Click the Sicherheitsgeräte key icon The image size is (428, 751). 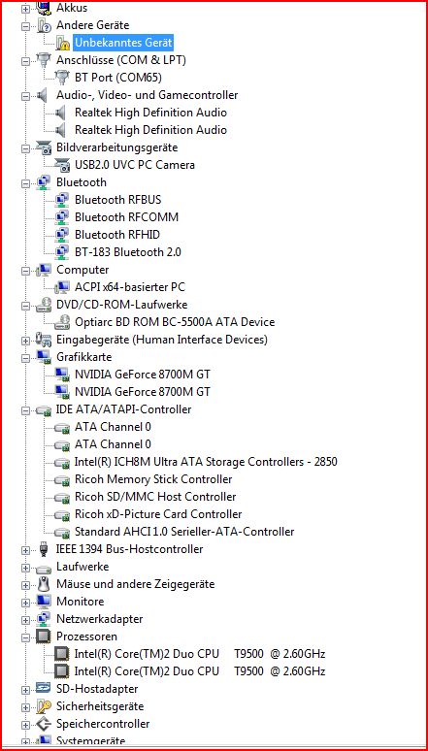(44, 706)
